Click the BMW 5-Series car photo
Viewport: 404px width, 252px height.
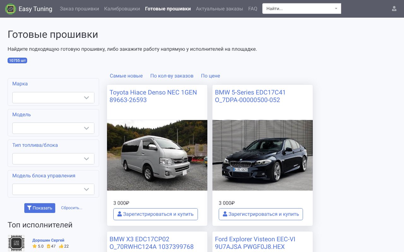pos(262,155)
